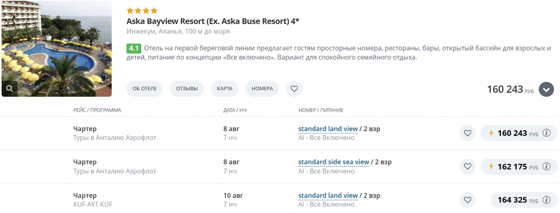Open info icon for 164 325 price
560x213 pixels.
click(x=547, y=200)
